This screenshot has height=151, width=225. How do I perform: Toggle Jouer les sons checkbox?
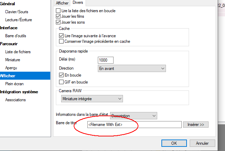pyautogui.click(x=58, y=22)
